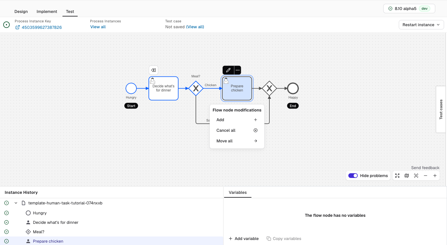Click the fullscreen icon in canvas toolbar
The image size is (447, 245).
pos(397,176)
